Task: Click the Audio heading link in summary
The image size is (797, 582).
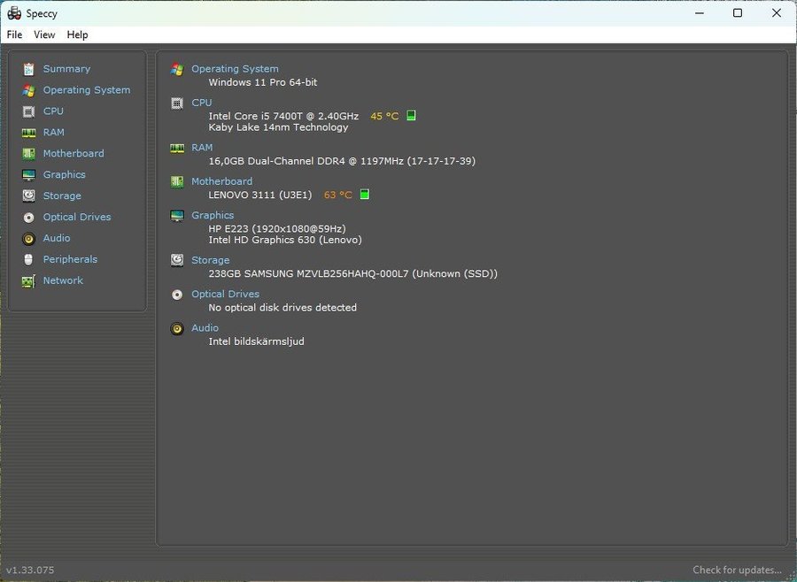Action: (205, 328)
